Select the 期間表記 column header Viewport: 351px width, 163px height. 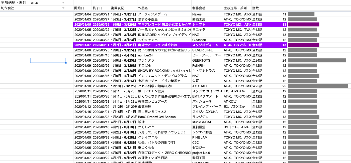(x=124, y=8)
